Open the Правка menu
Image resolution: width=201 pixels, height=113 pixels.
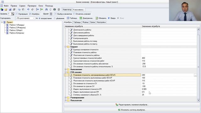click(x=14, y=6)
